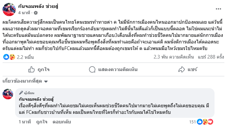Click ถูกใจ under the author's comment
This screenshot has height=127, width=226.
(x=42, y=122)
